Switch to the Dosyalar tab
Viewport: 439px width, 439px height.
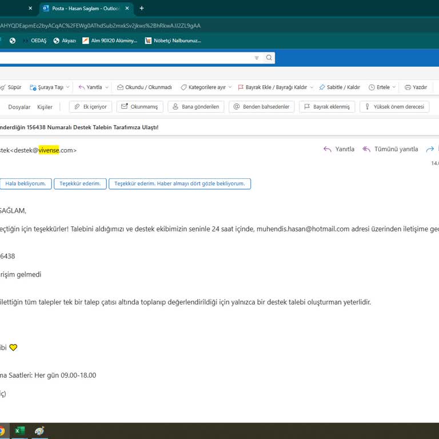point(19,107)
